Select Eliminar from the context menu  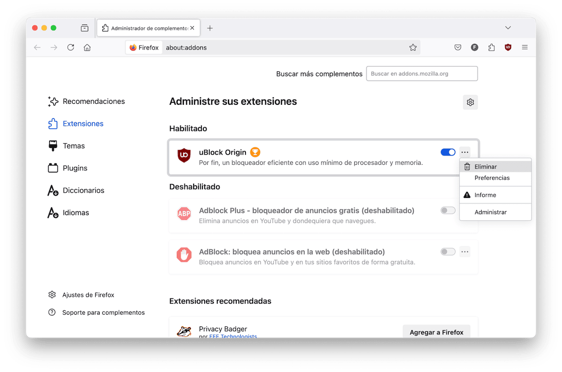click(x=495, y=167)
